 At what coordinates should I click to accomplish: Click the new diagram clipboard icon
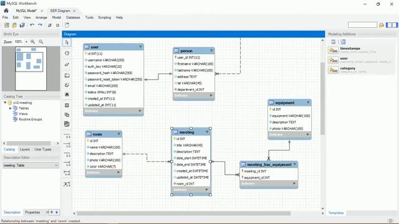click(67, 25)
